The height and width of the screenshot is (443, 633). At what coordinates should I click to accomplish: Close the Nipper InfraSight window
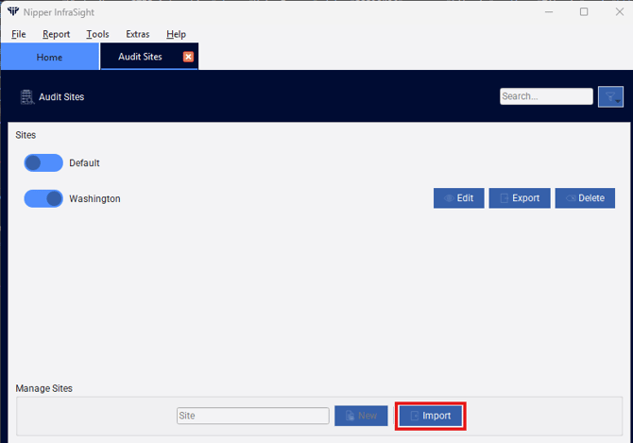[x=620, y=11]
